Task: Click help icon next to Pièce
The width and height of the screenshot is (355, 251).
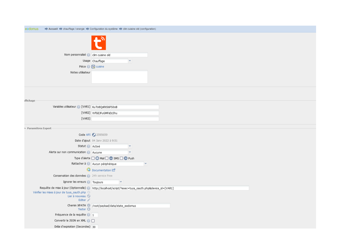Action: 89,66
